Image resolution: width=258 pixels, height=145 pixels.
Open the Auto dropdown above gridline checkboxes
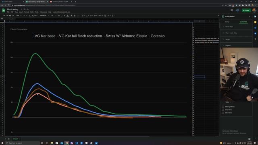[228, 102]
